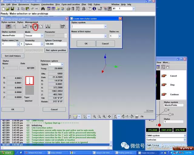Open More... menu in right panel
Viewport: 194px width, 155px height.
coord(166,62)
